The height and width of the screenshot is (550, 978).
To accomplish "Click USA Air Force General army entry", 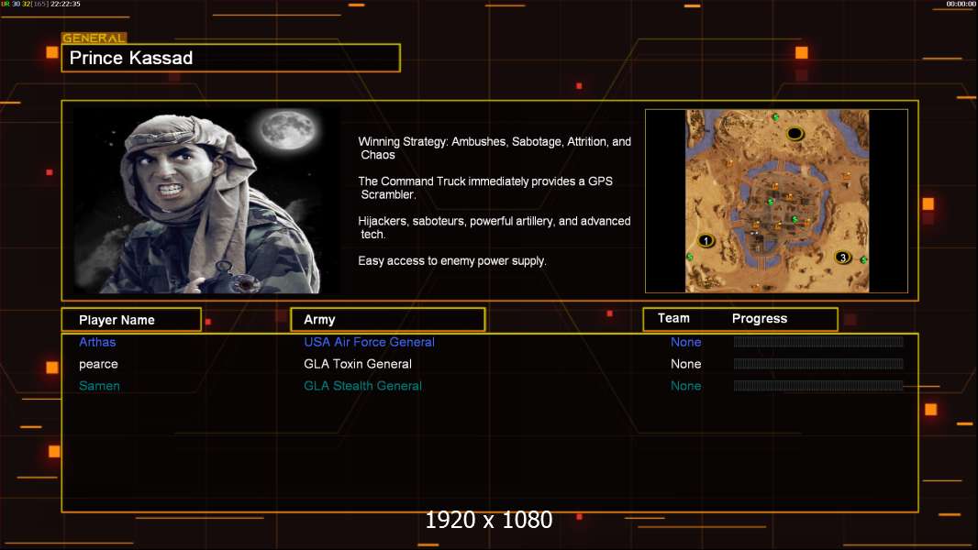I will click(x=369, y=342).
